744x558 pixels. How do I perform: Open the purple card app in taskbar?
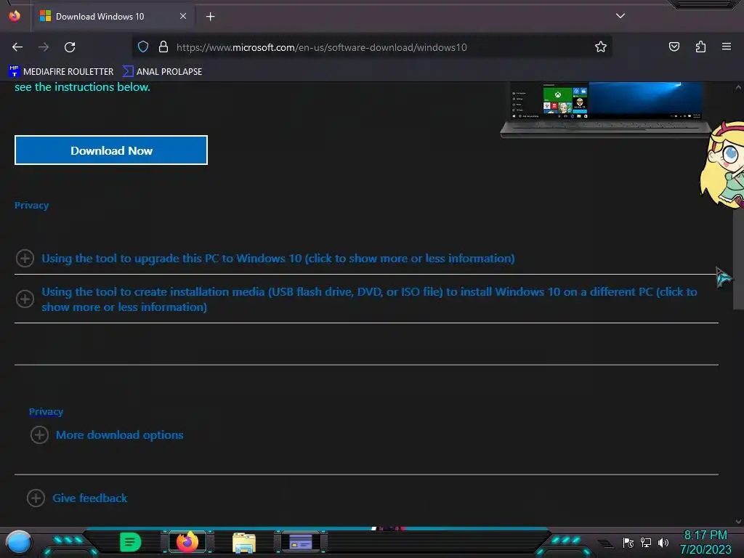click(301, 542)
